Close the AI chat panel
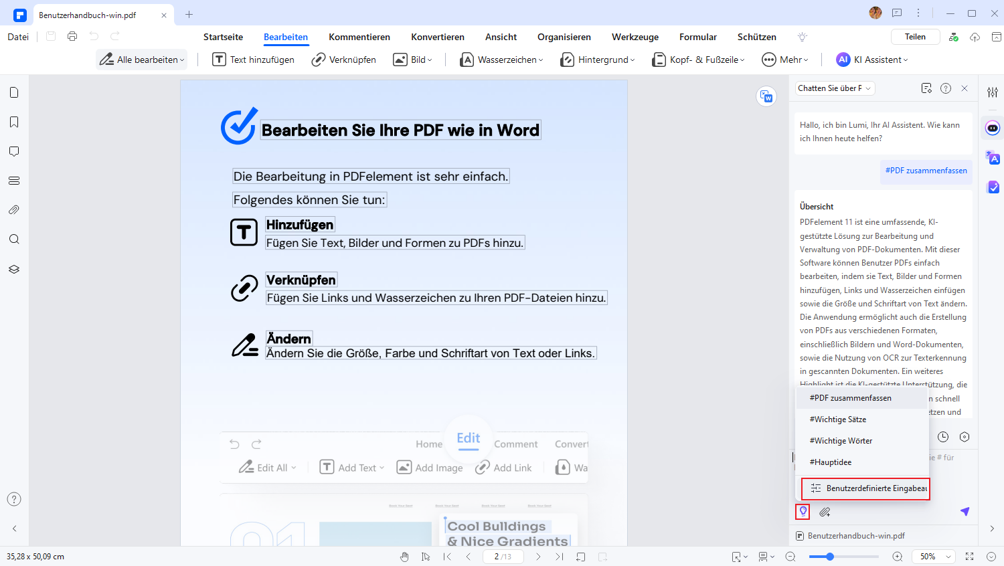The height and width of the screenshot is (566, 1004). click(965, 88)
